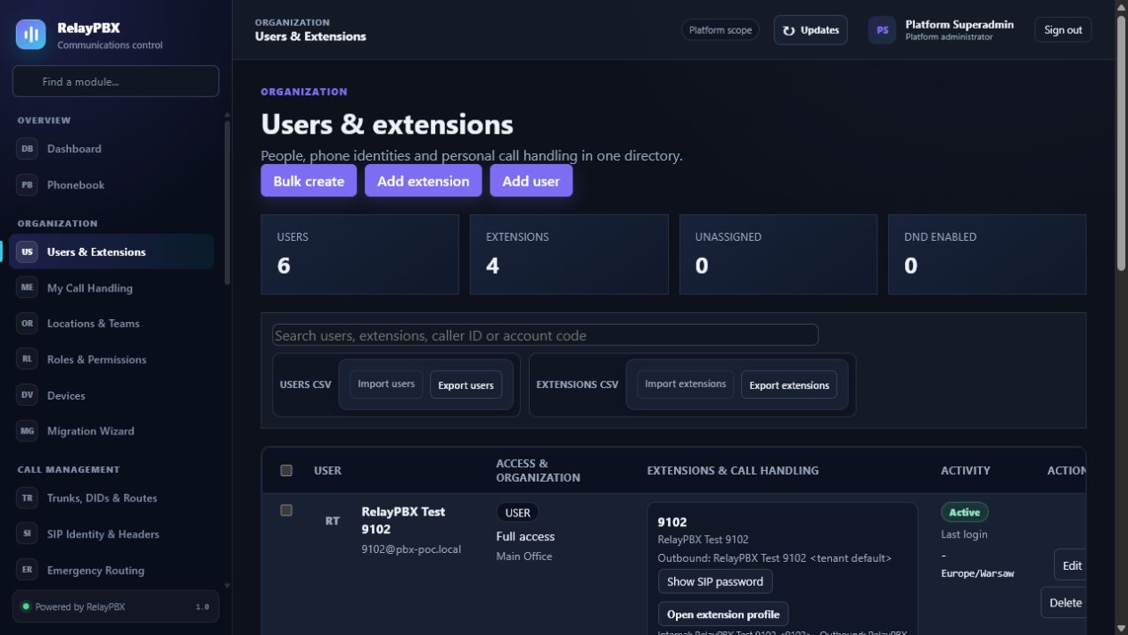Click the USER role badge in the row
Screen dimensions: 1128x635
[517, 513]
